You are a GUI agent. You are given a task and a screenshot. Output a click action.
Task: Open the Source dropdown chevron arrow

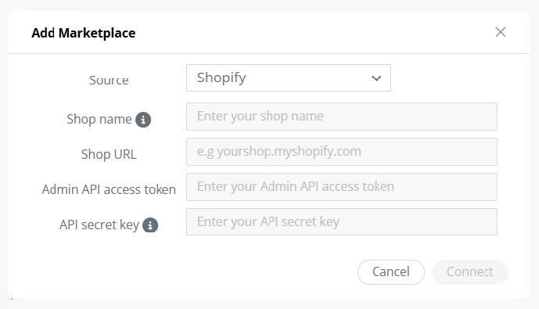[376, 78]
